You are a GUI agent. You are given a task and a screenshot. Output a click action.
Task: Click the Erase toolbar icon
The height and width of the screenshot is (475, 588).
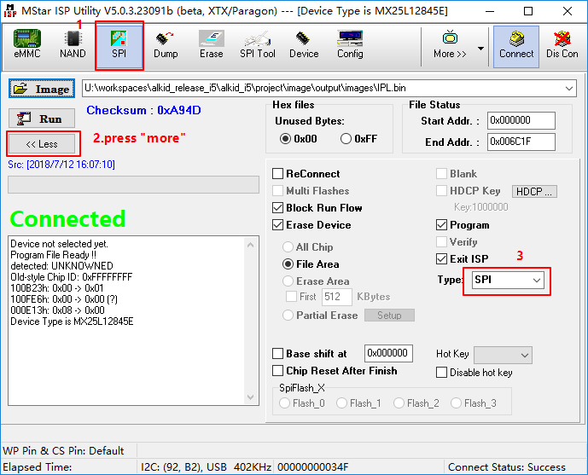click(x=211, y=45)
